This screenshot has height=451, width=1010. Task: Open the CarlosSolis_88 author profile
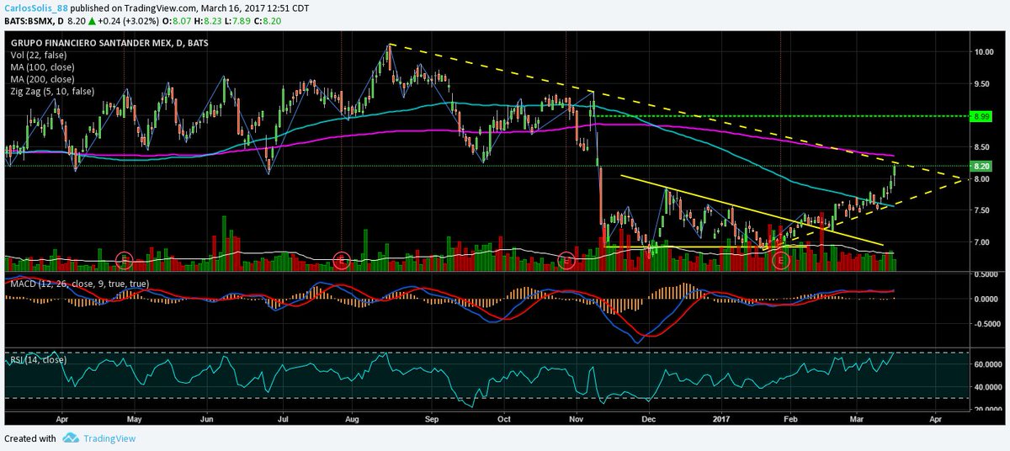[x=35, y=8]
